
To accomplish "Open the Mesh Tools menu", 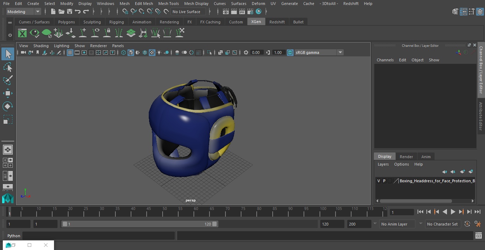I will [168, 4].
